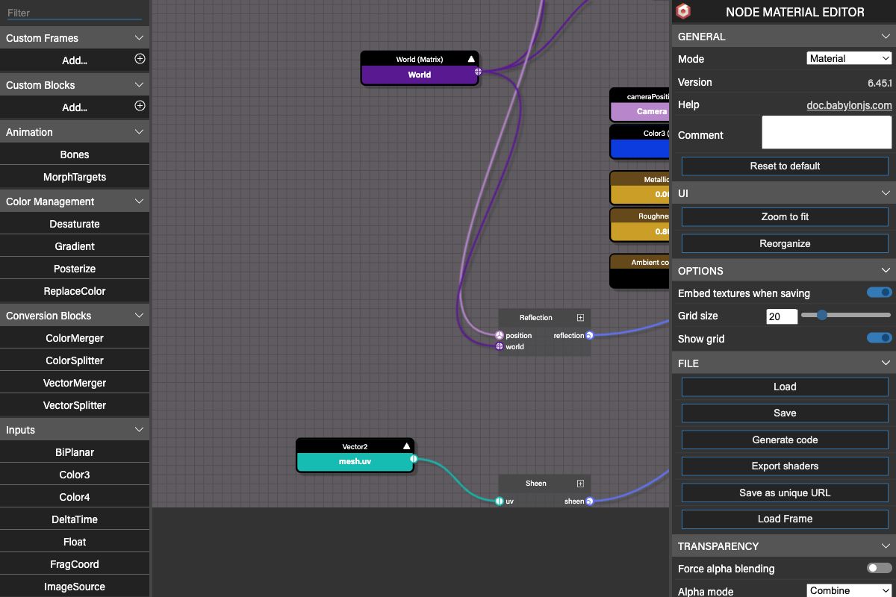Image resolution: width=896 pixels, height=597 pixels.
Task: Expand the Sheen node with its plus icon
Action: point(580,483)
